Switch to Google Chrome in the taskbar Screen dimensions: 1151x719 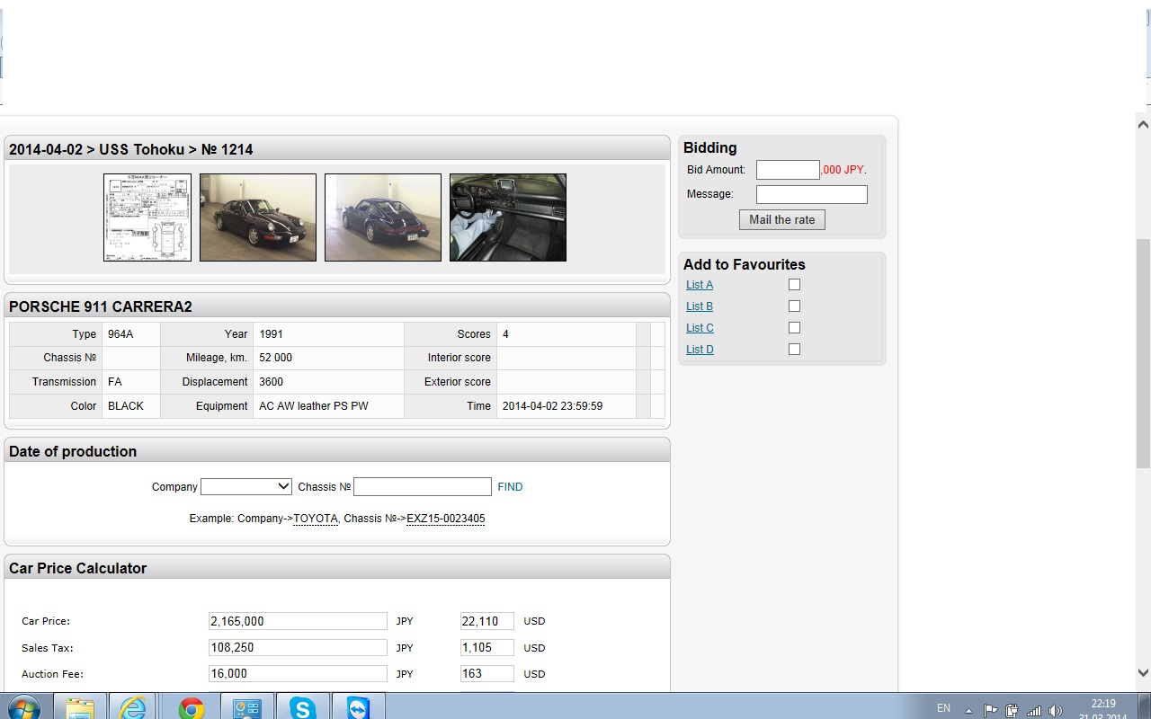(191, 706)
